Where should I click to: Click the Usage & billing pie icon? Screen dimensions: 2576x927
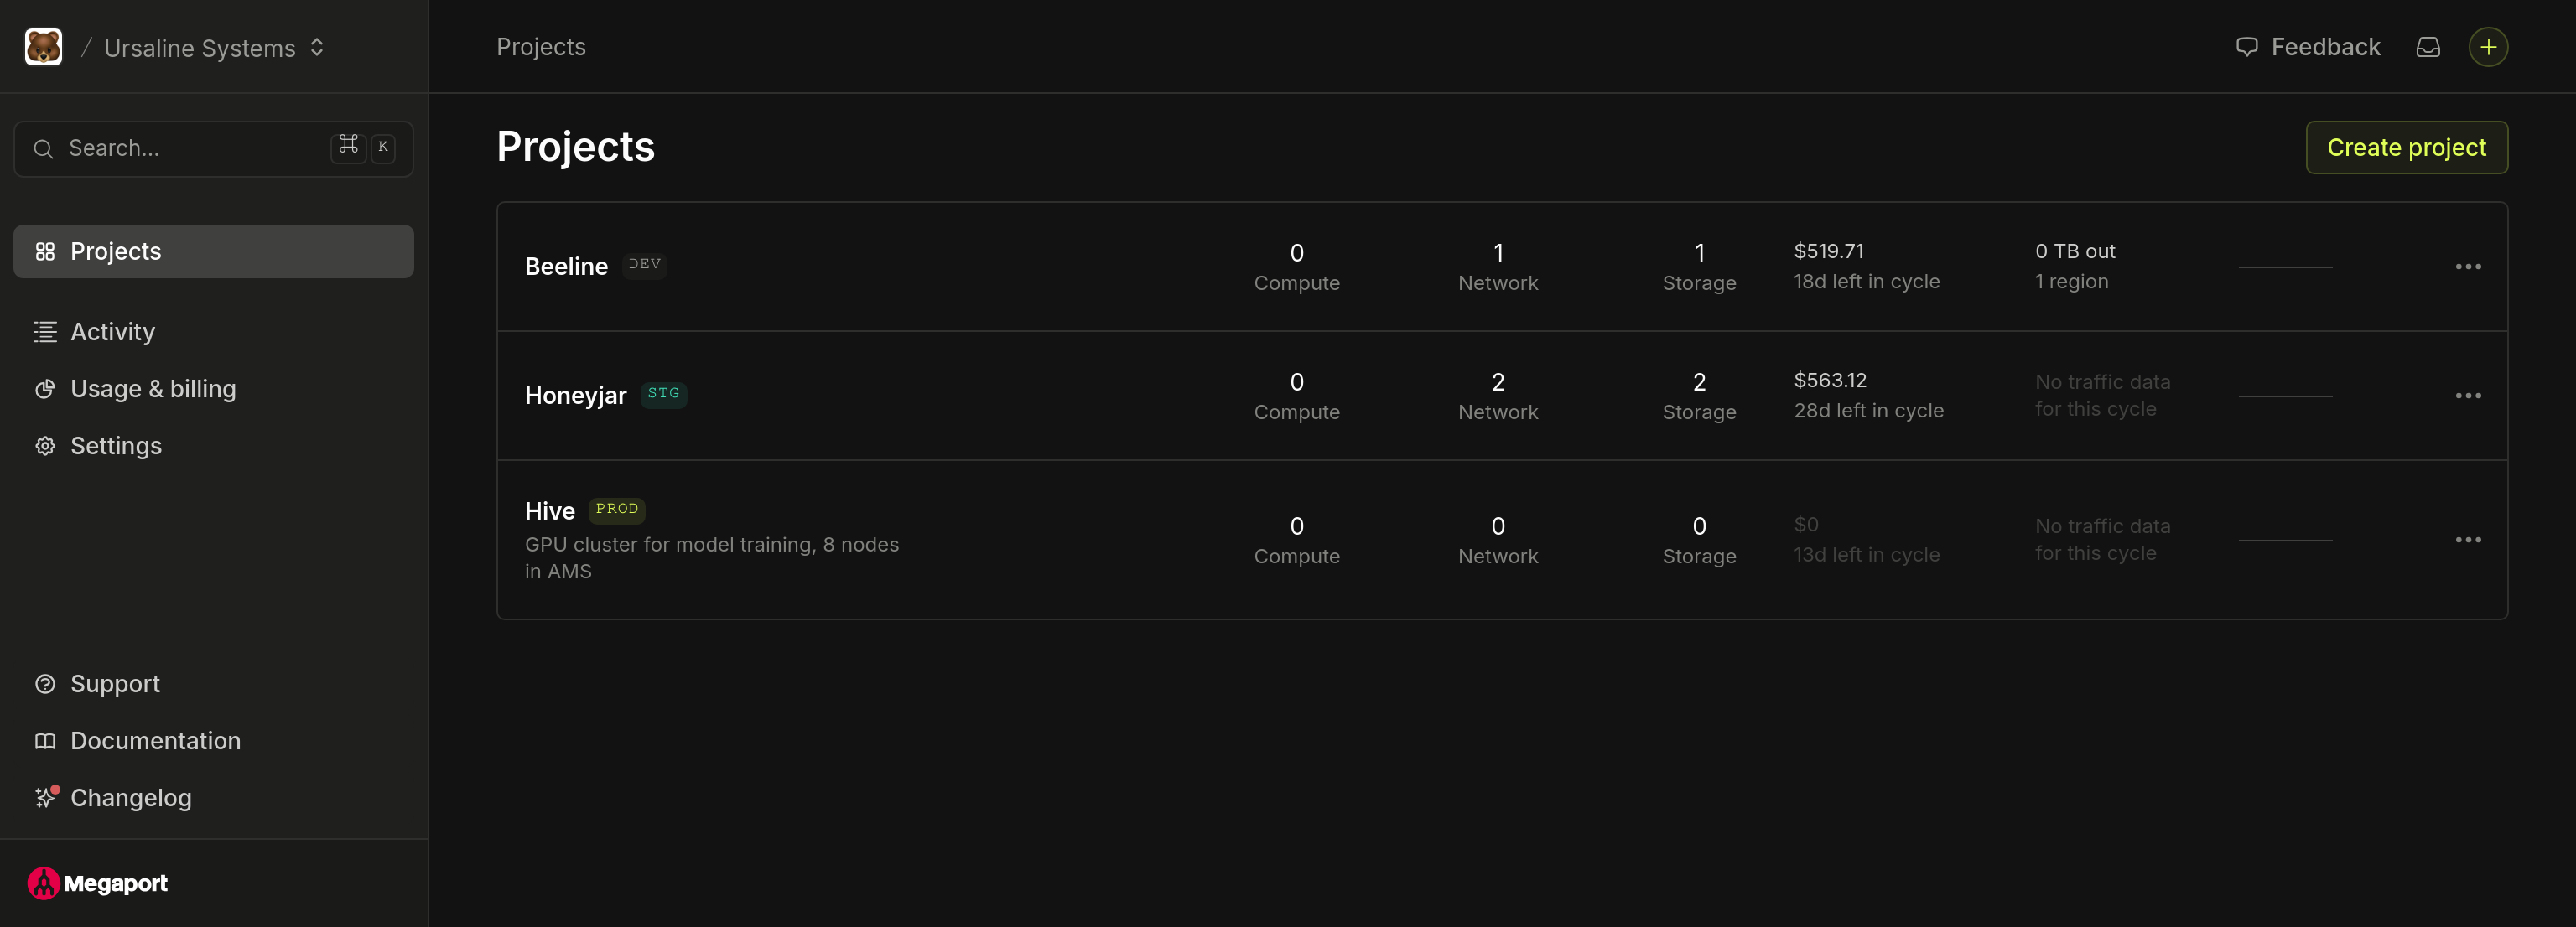click(x=45, y=389)
